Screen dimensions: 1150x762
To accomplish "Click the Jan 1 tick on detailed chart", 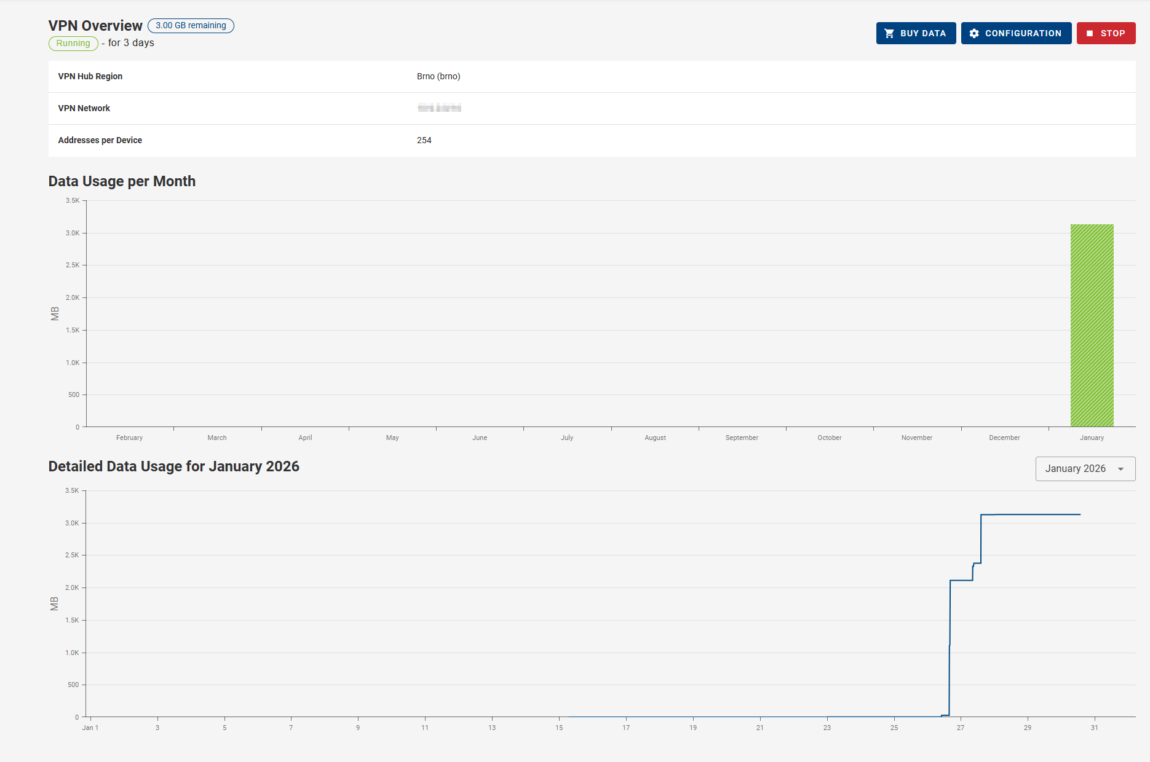I will [90, 727].
